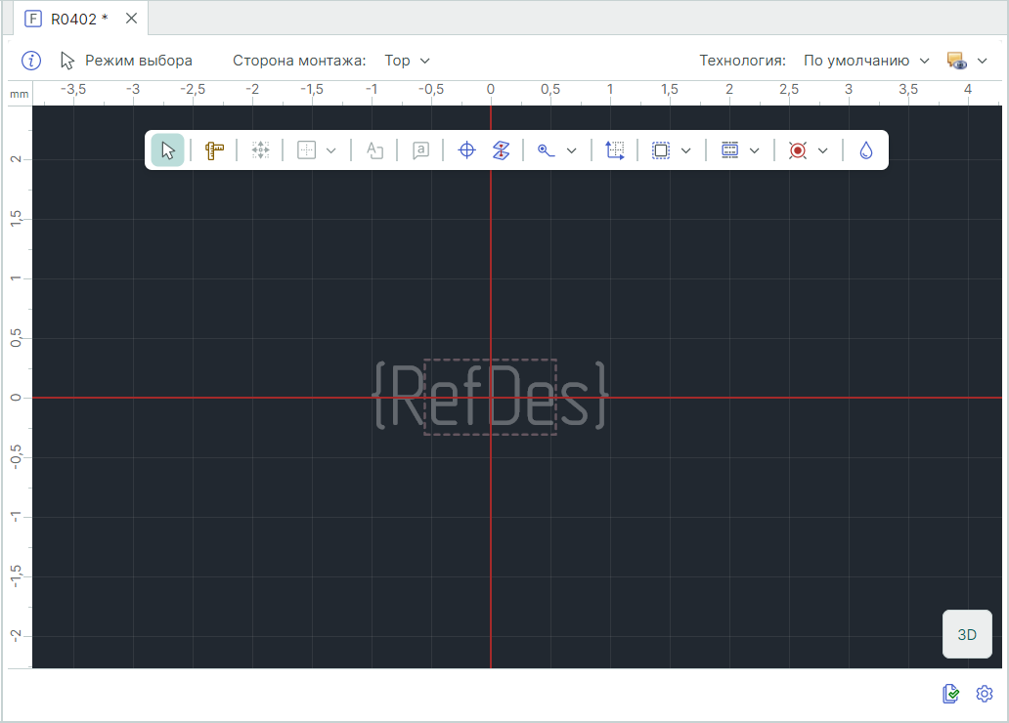Select the pad placement tool icon

547,150
